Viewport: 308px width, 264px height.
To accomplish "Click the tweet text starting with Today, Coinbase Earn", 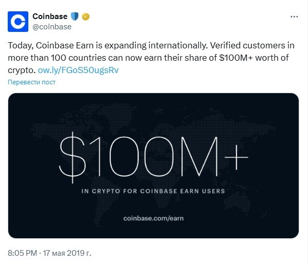I will click(151, 58).
